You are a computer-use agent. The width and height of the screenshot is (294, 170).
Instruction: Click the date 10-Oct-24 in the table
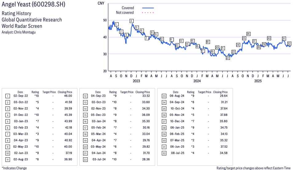click(177, 108)
